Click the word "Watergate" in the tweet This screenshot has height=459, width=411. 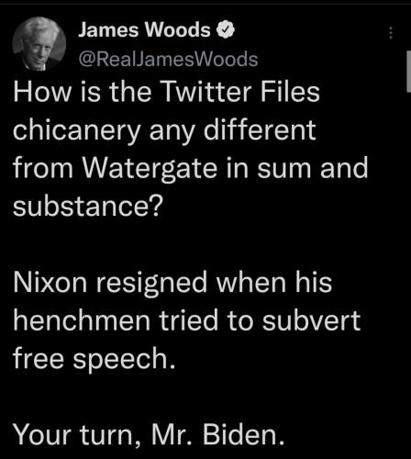click(150, 169)
